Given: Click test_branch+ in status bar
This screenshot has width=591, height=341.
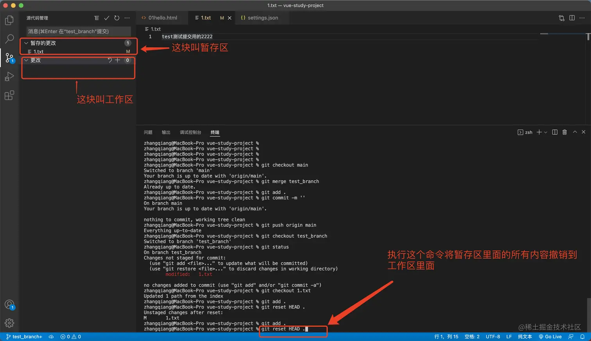Looking at the screenshot, I should (24, 337).
